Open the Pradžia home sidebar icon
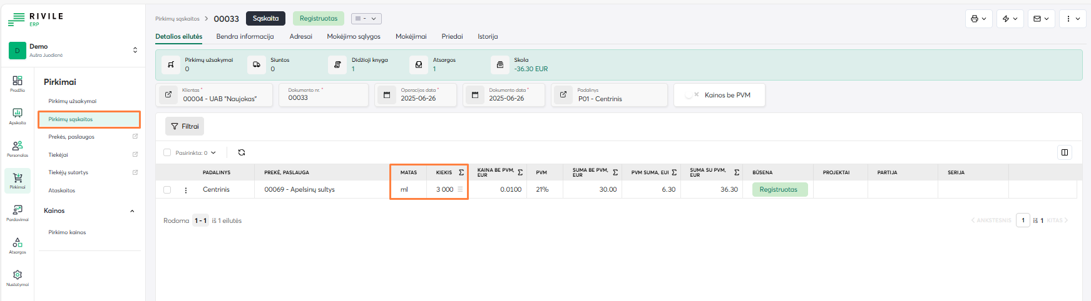Image resolution: width=1091 pixels, height=301 pixels. (x=18, y=83)
